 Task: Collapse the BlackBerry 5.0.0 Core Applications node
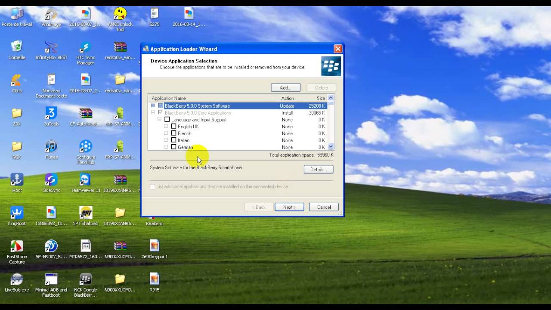(153, 113)
